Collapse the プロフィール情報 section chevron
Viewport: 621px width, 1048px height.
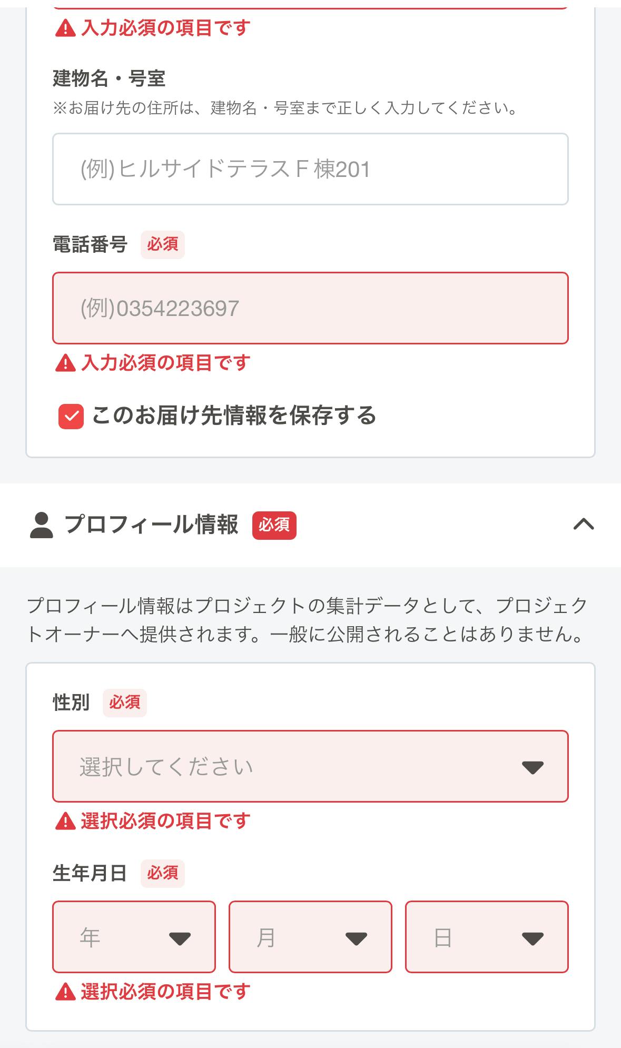584,525
